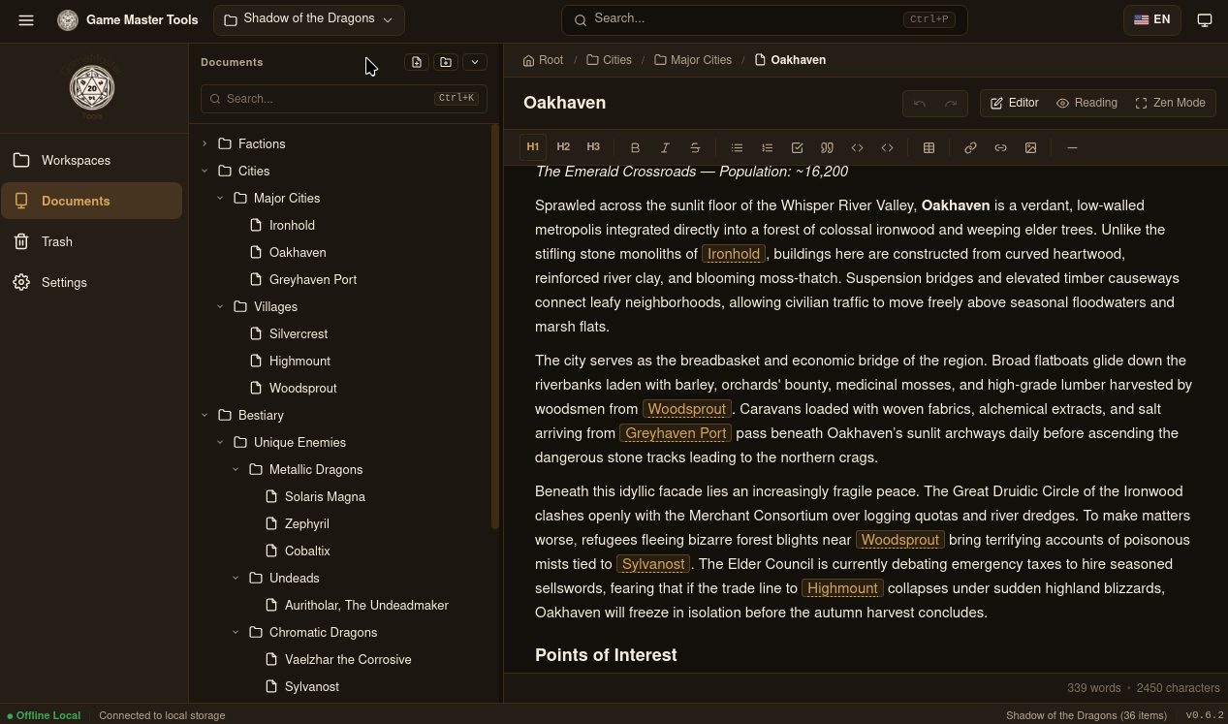Open Settings in the sidebar

[x=92, y=282]
